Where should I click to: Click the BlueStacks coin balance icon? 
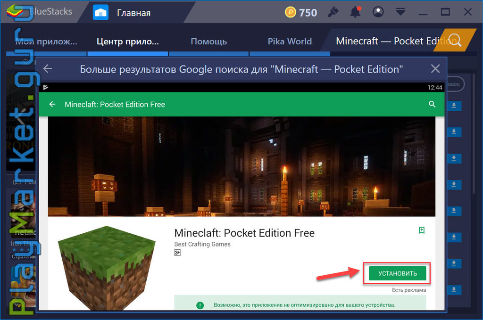290,12
